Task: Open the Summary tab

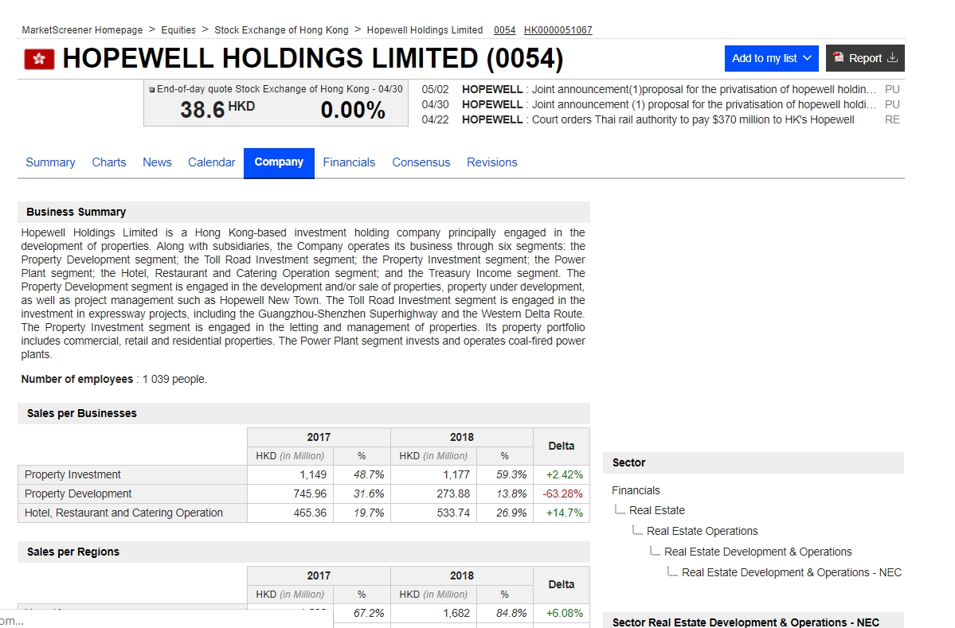Action: click(50, 162)
